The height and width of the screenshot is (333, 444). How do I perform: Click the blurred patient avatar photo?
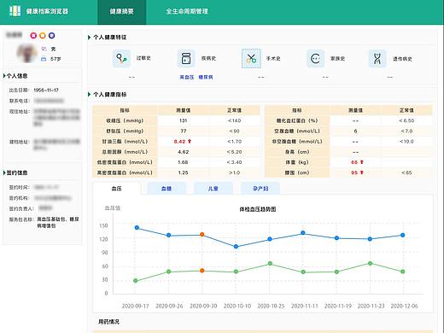point(26,53)
